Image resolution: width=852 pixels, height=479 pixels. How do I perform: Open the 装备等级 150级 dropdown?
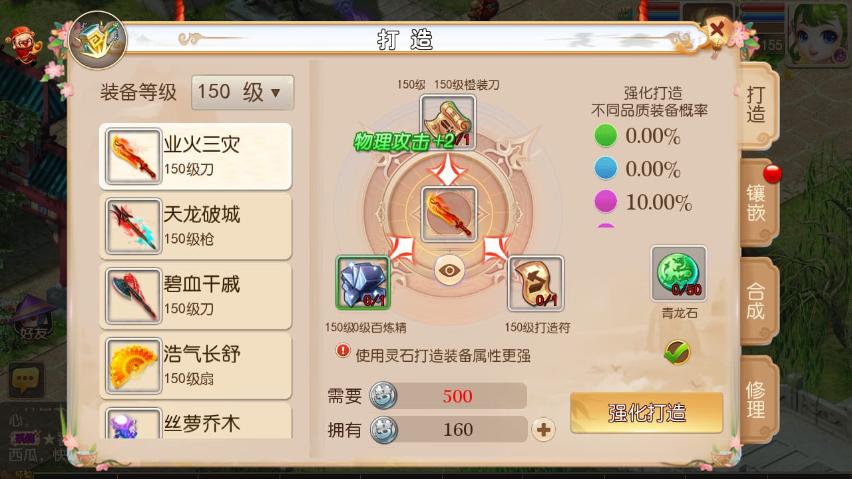[242, 92]
